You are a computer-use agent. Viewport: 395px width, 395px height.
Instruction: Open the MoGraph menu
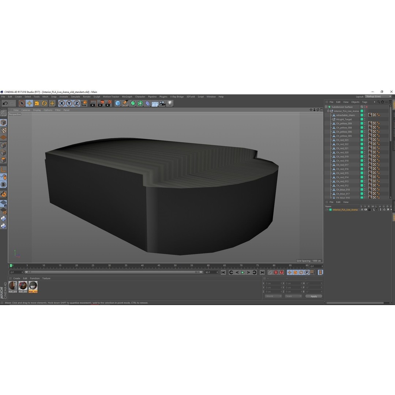[127, 97]
